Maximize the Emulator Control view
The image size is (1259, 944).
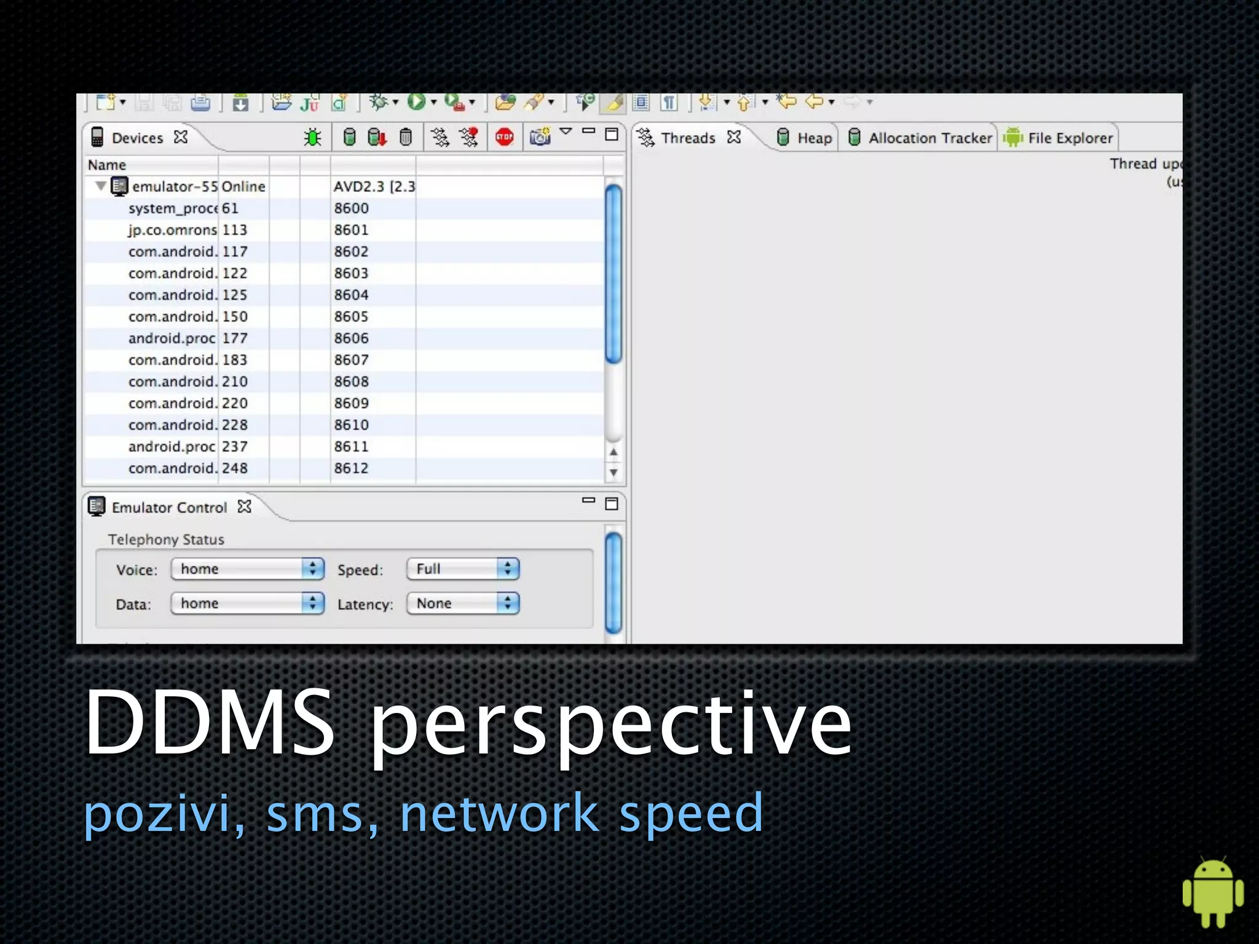pyautogui.click(x=612, y=503)
